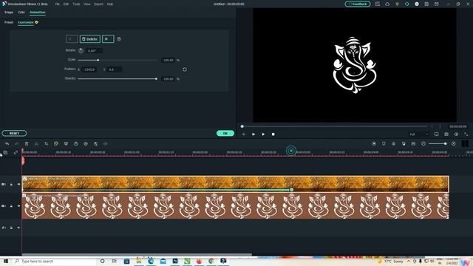Click the RESET button

click(14, 133)
